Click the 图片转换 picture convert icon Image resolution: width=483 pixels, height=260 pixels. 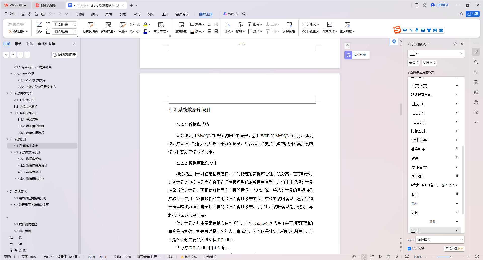click(347, 25)
